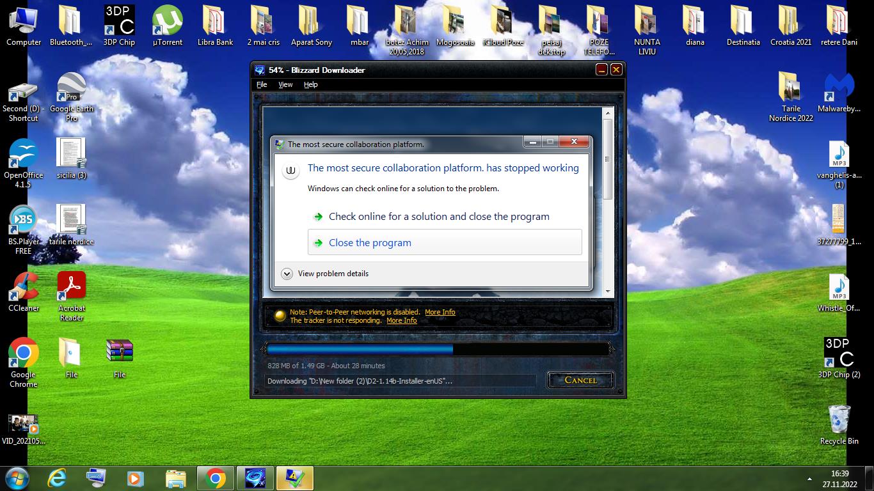
Task: Show hidden system tray icons
Action: [810, 478]
